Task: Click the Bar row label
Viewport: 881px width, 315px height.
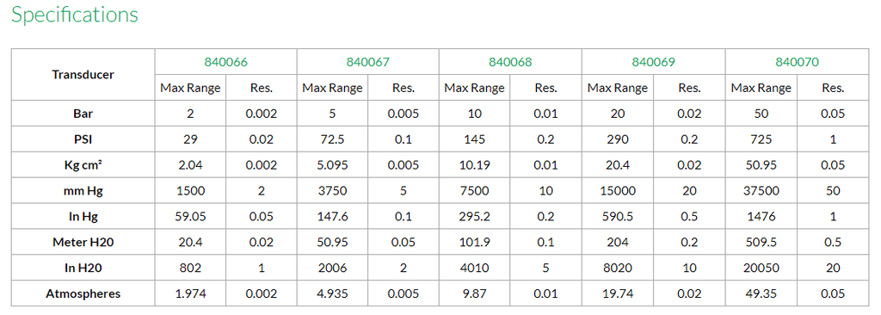Action: pyautogui.click(x=83, y=114)
